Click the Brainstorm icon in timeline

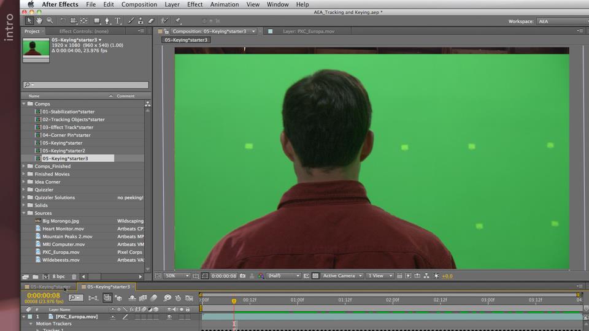click(x=167, y=298)
